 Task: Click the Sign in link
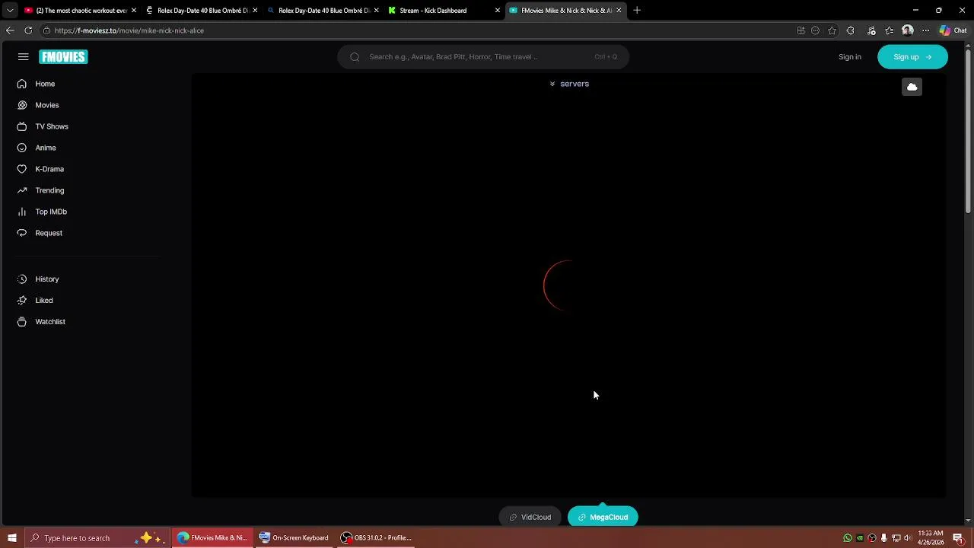point(850,57)
